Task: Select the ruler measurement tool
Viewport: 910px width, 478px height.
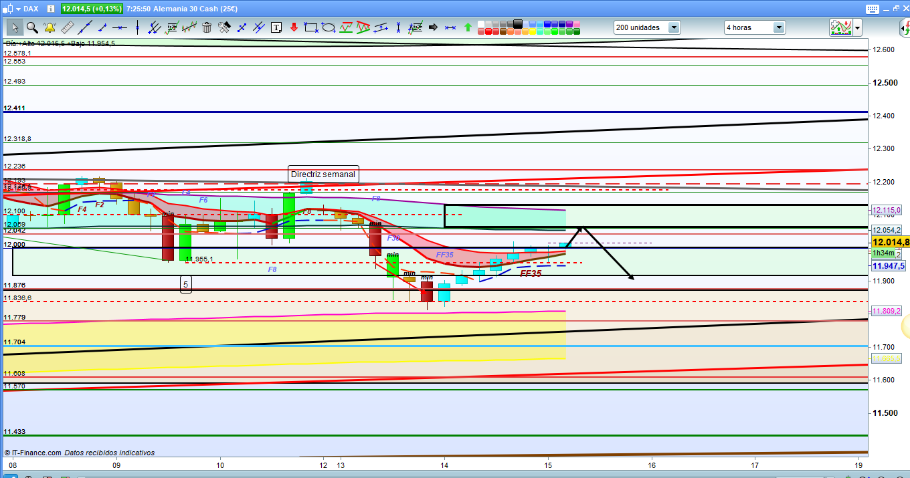Action: pyautogui.click(x=67, y=27)
